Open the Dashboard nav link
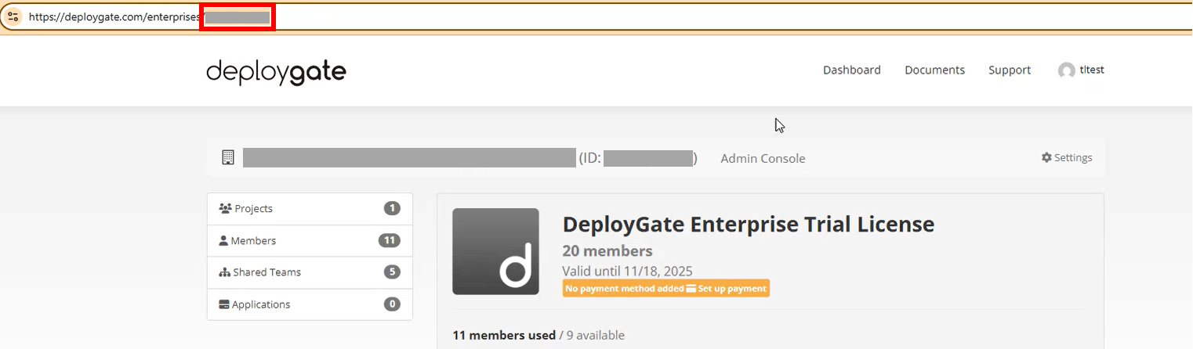This screenshot has height=349, width=1193. tap(852, 70)
